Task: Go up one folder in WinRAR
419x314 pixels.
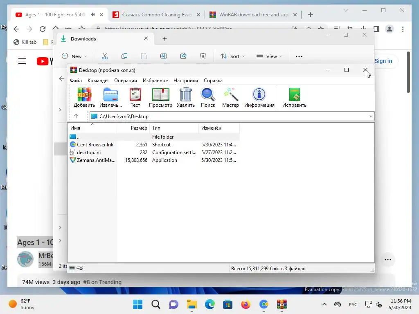Action: (76, 116)
